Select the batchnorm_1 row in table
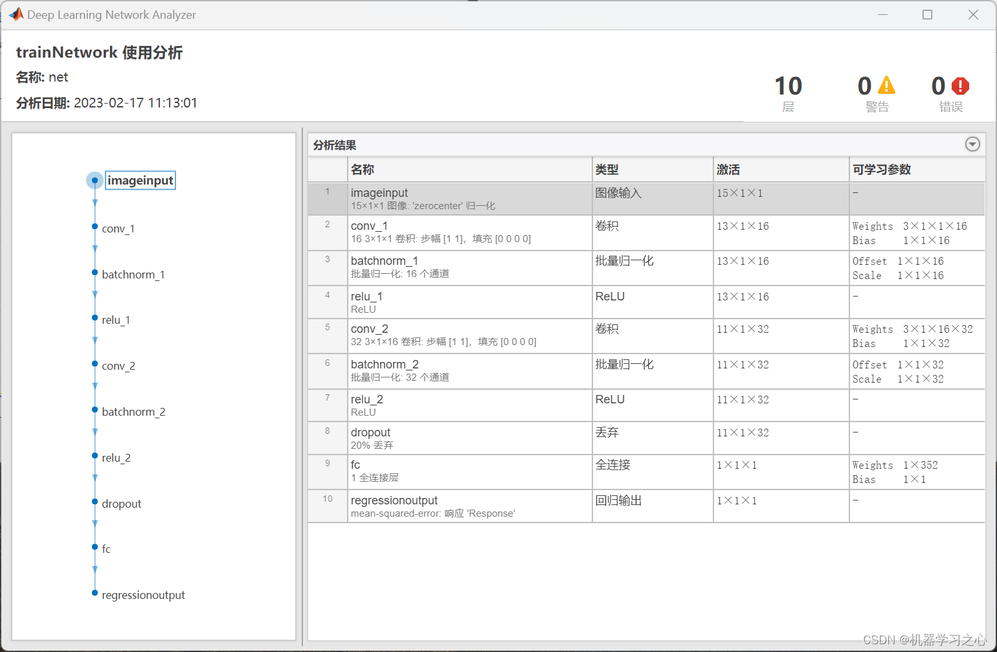 coord(646,268)
